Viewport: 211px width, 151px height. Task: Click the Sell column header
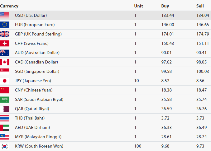point(200,6)
